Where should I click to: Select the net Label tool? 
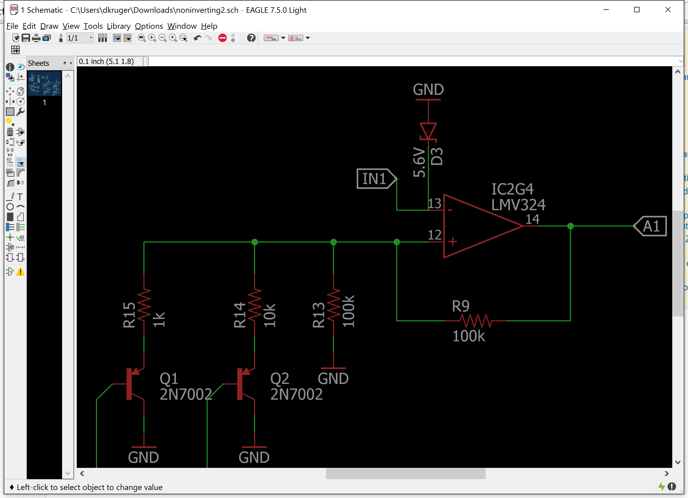(20, 237)
